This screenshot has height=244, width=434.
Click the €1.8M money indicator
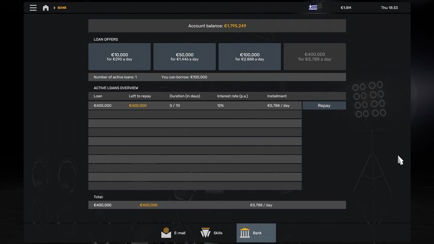[x=346, y=8]
